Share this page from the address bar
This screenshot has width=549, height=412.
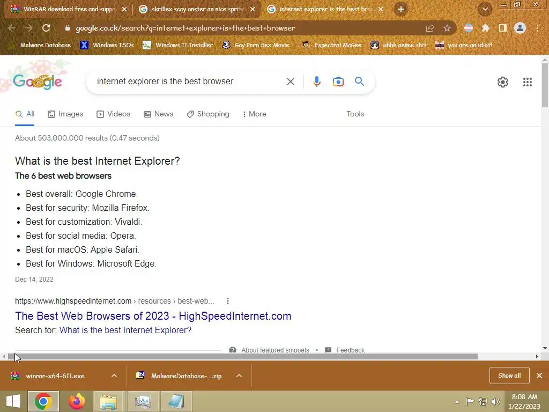click(x=430, y=28)
